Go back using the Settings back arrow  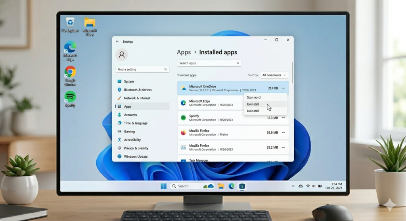point(117,41)
